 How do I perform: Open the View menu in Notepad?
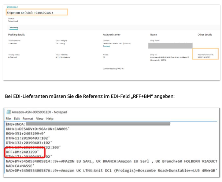(40, 119)
